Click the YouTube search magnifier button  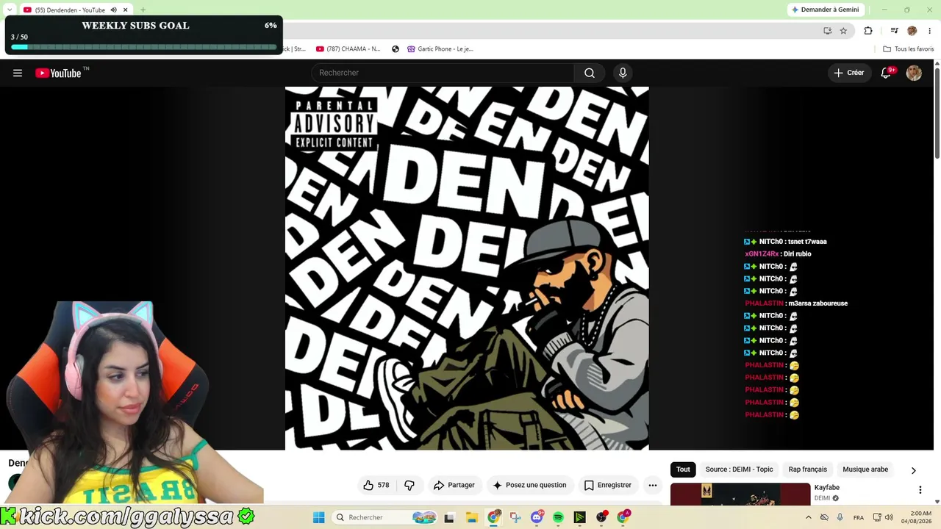click(590, 73)
